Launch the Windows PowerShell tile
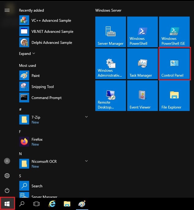Viewport: 194px width, 210px height. (x=142, y=32)
